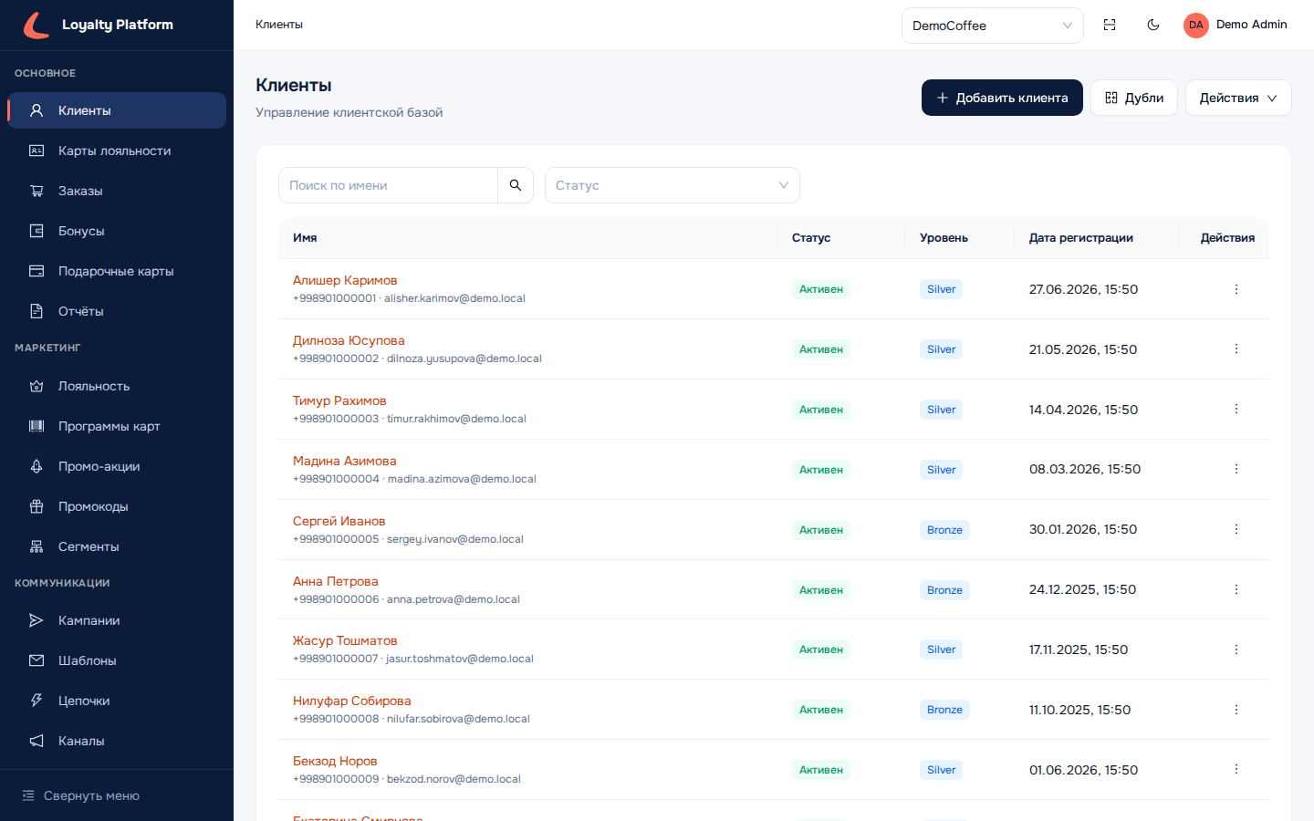The width and height of the screenshot is (1314, 821).
Task: Navigate to Кампании section
Action: click(x=117, y=620)
